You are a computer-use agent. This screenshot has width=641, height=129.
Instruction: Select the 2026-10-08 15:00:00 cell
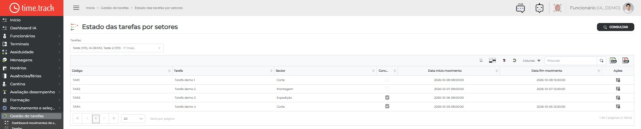pos(551,80)
